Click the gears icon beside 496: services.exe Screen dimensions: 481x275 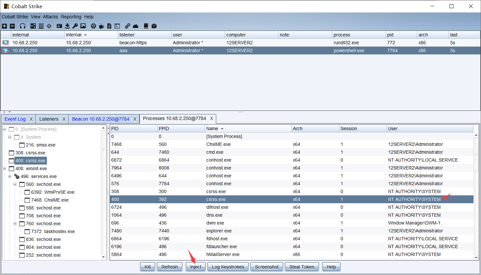tap(17, 176)
